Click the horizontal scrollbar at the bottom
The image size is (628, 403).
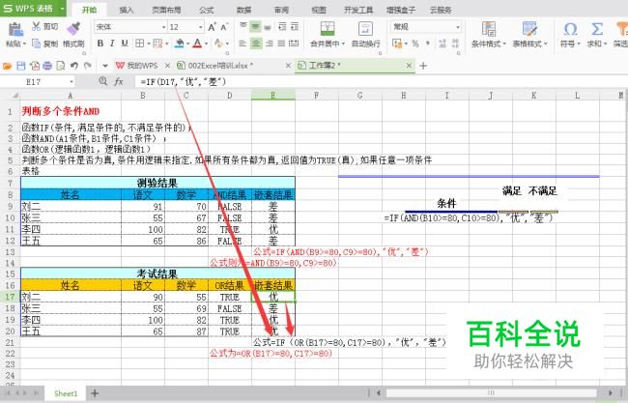click(492, 393)
